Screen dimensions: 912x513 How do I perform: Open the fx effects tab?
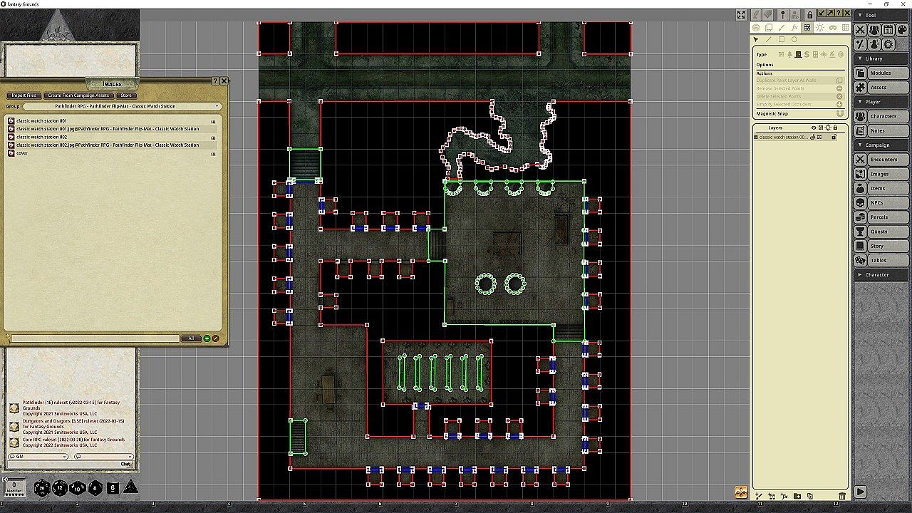pyautogui.click(x=794, y=28)
